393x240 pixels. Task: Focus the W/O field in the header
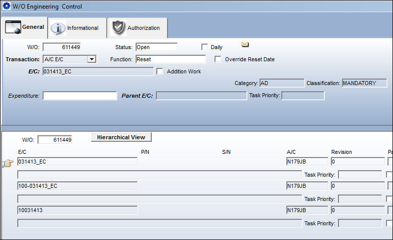click(x=62, y=47)
